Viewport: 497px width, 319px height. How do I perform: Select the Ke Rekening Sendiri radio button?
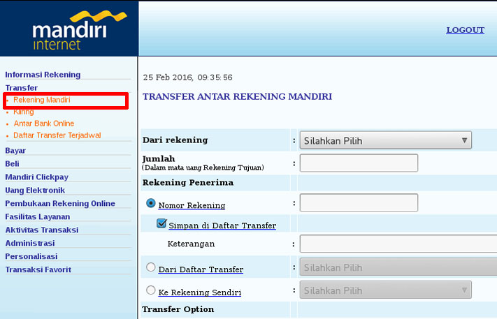tap(151, 290)
